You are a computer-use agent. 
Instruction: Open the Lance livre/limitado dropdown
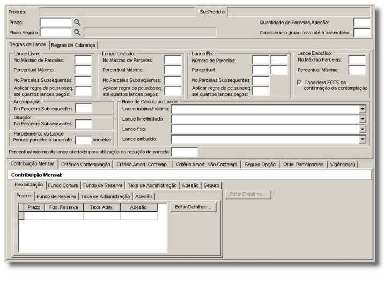point(363,119)
